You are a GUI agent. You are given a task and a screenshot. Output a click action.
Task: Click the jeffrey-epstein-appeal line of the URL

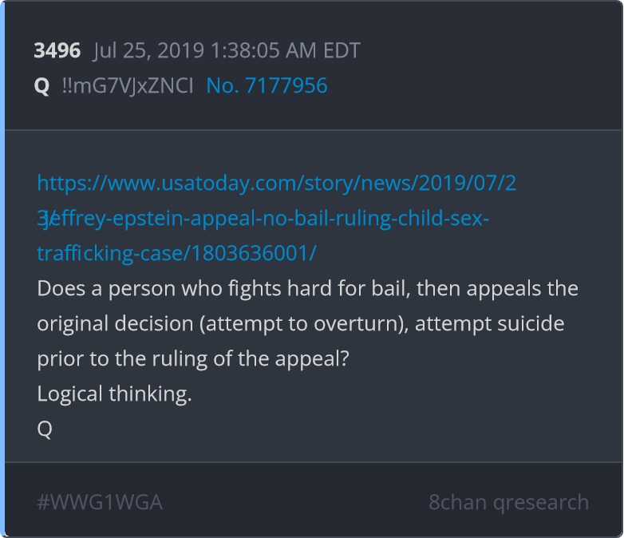tap(263, 218)
